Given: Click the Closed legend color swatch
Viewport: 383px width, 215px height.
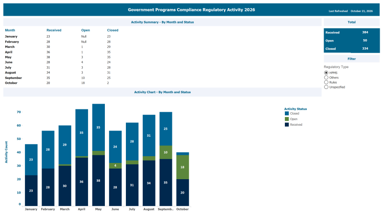Looking at the screenshot, I should pyautogui.click(x=287, y=113).
